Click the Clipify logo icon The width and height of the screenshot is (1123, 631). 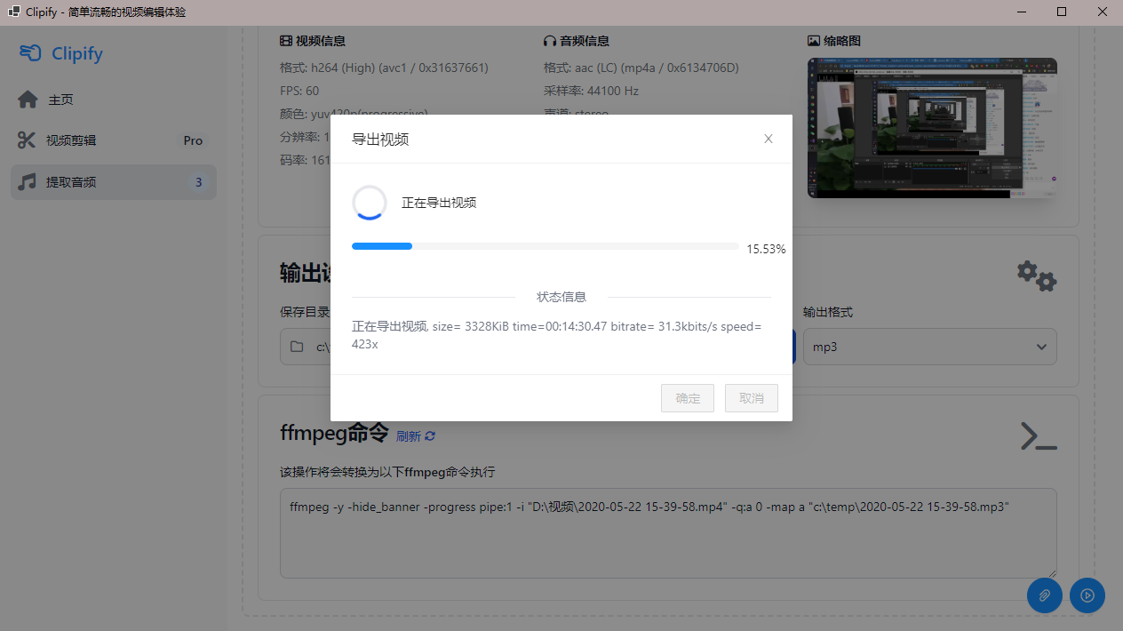[x=30, y=53]
